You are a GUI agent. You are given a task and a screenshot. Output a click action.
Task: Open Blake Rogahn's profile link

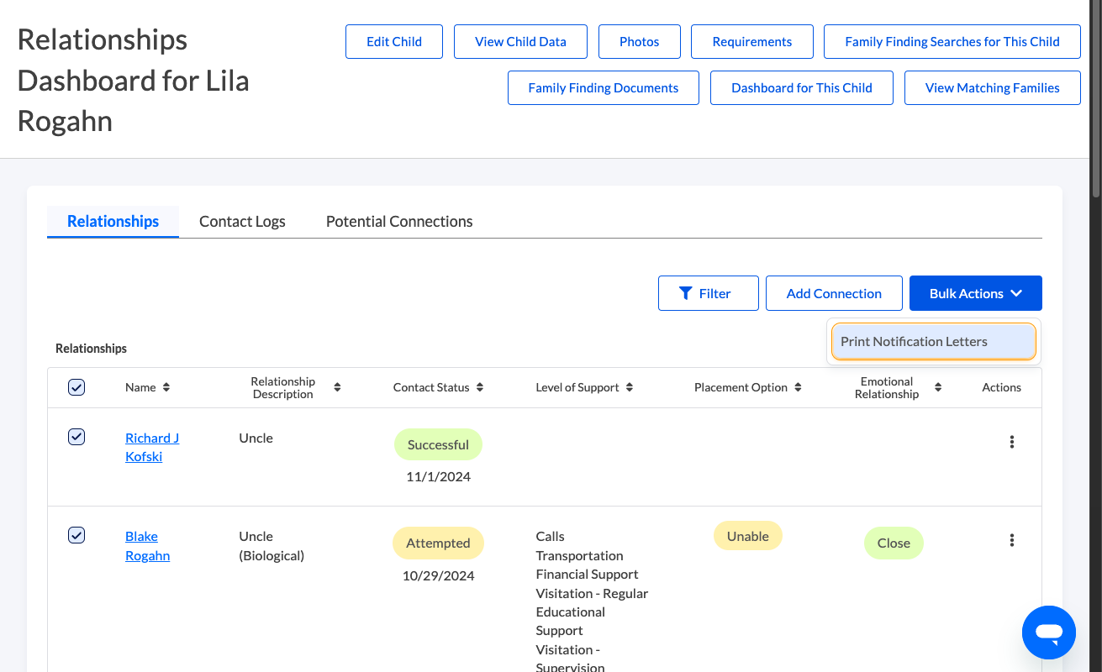(148, 545)
